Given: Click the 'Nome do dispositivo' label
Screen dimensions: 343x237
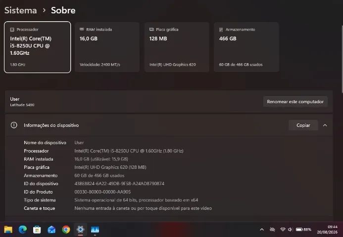Looking at the screenshot, I should click(x=45, y=143).
